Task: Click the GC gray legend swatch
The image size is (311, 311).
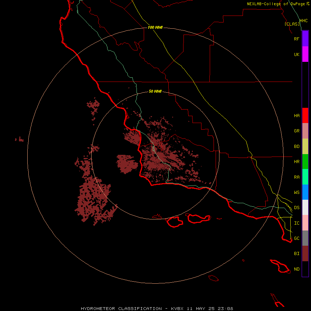Action: click(x=305, y=238)
